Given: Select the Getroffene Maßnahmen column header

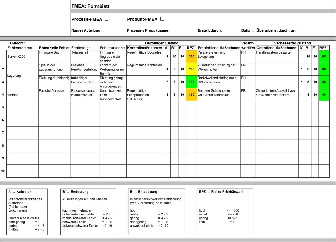Looking at the screenshot, I should (277, 48).
